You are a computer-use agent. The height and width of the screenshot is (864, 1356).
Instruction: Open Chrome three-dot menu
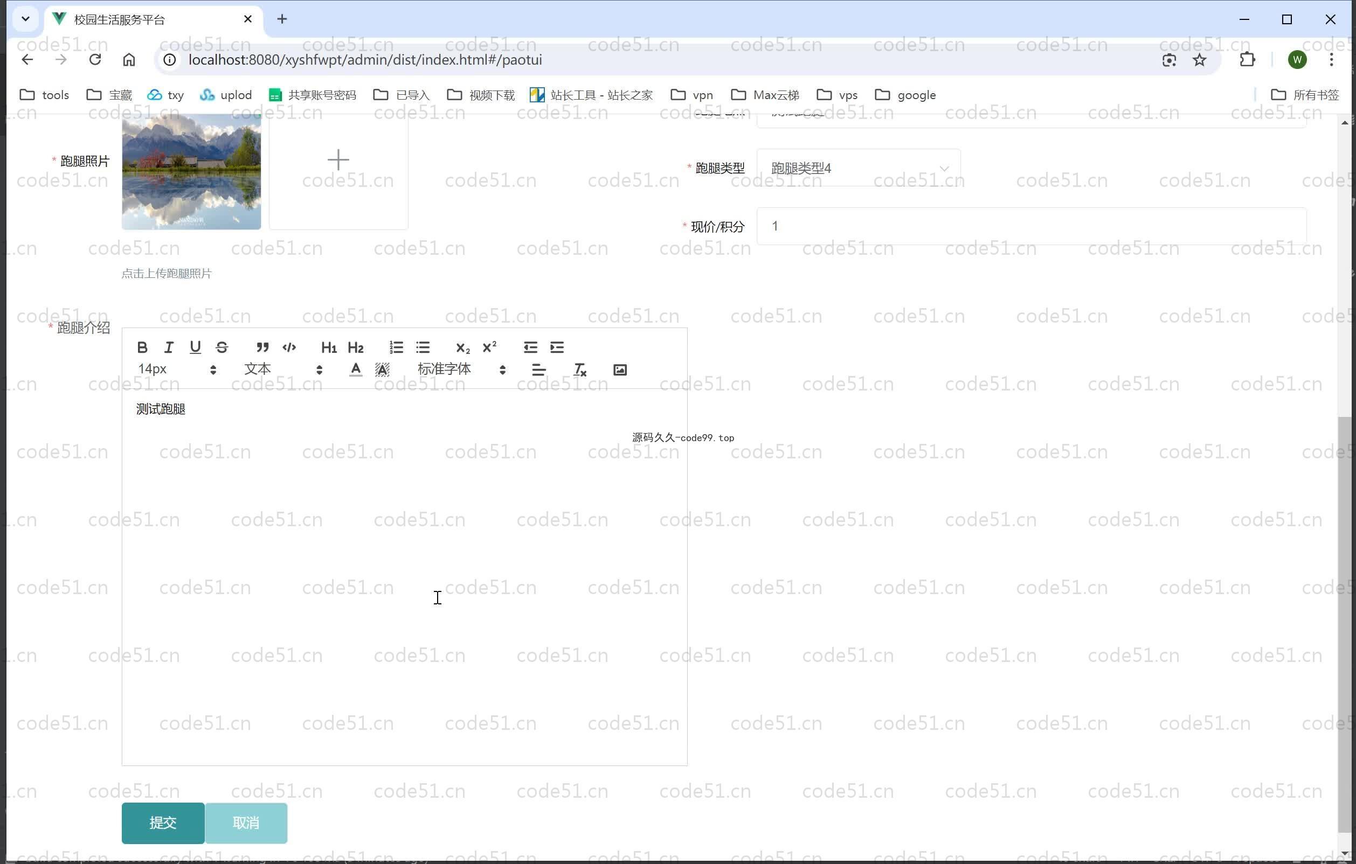1332,60
